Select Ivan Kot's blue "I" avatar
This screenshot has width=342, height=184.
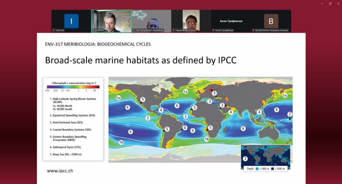[71, 21]
